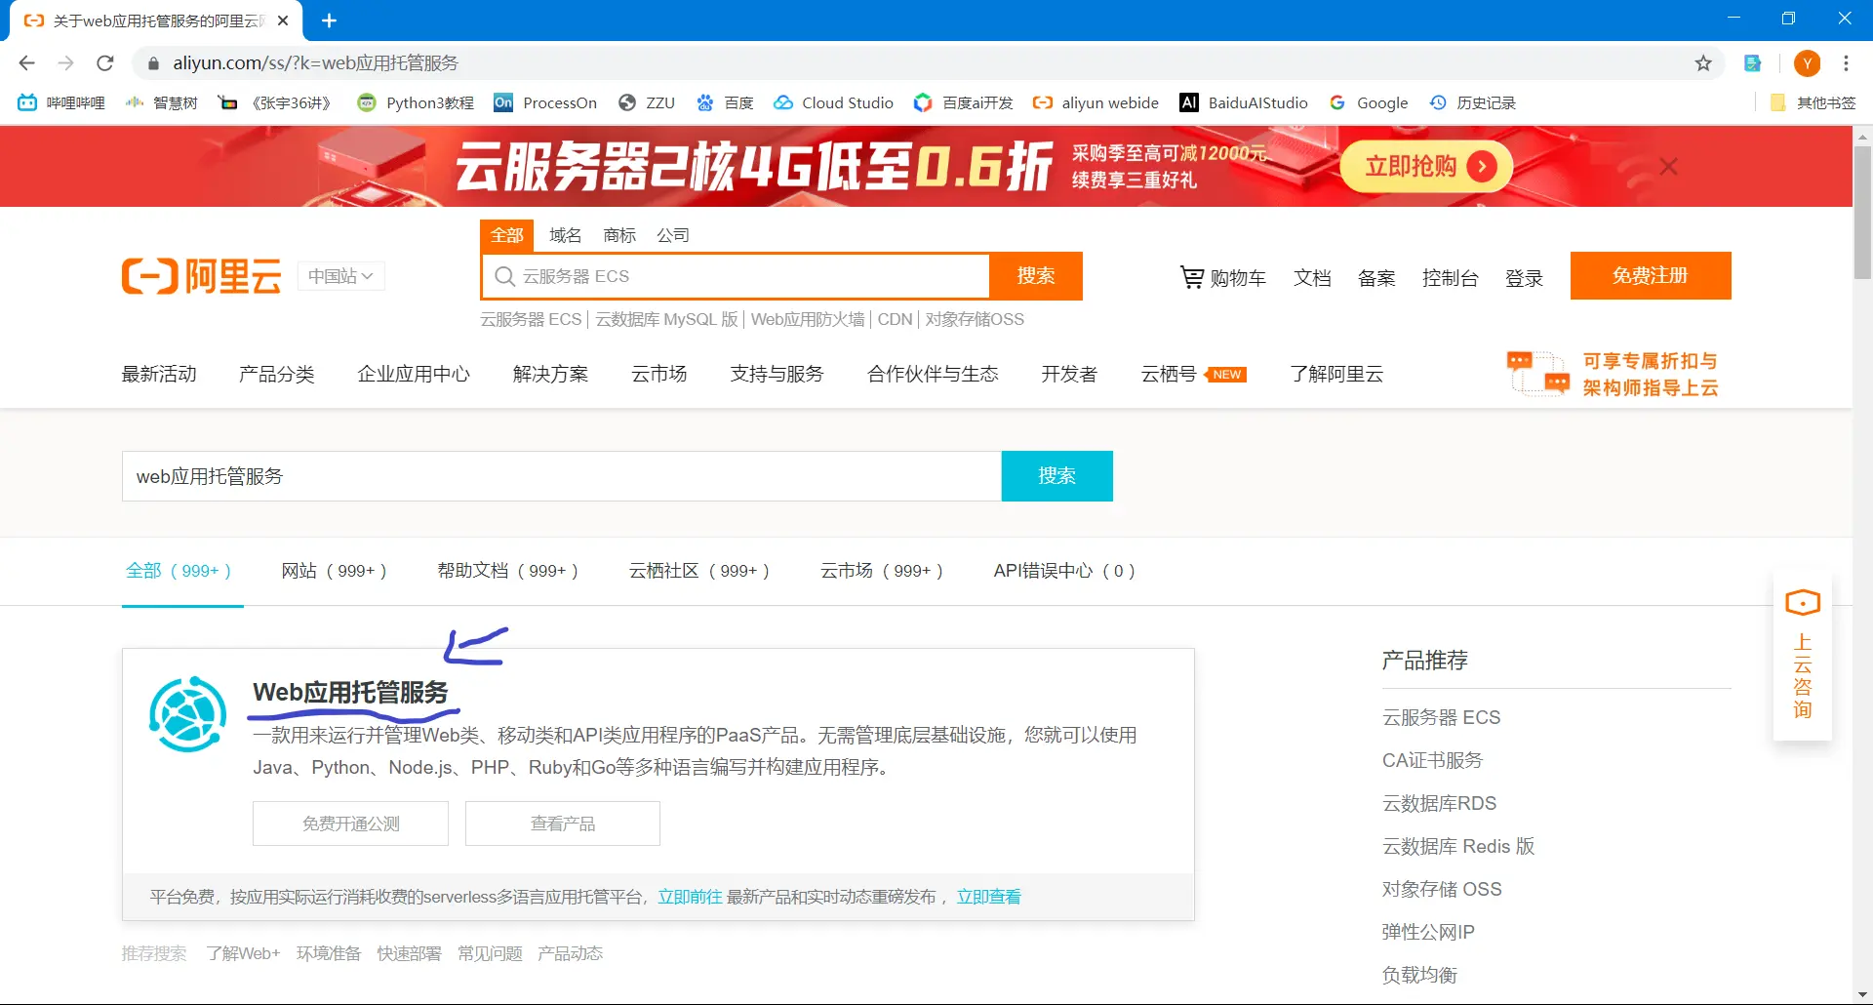
Task: Open the 合作伙伴与生态 nav menu
Action: [933, 374]
